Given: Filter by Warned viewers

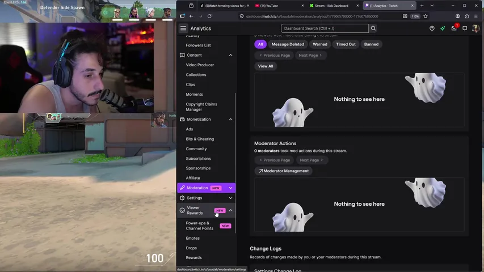Looking at the screenshot, I should point(320,44).
